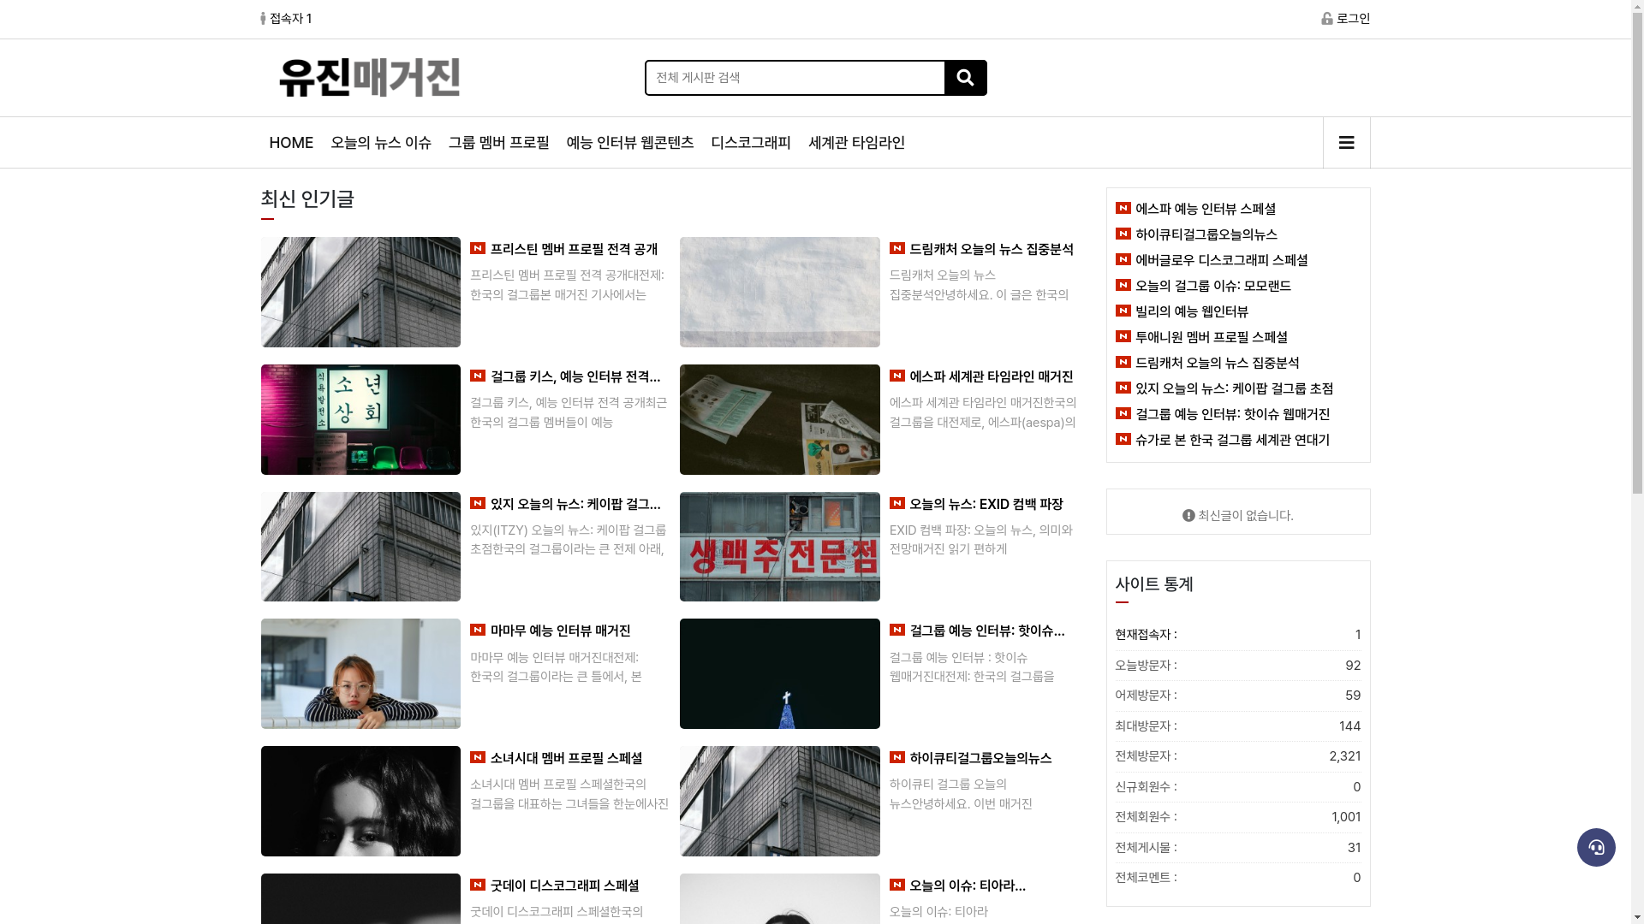Open the 하이큐티걸그룹오늘의뉴스 post in 최신 인기글
Screen dimensions: 1644x924
click(980, 758)
